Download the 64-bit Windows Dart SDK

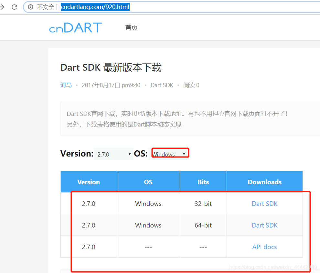pos(264,225)
